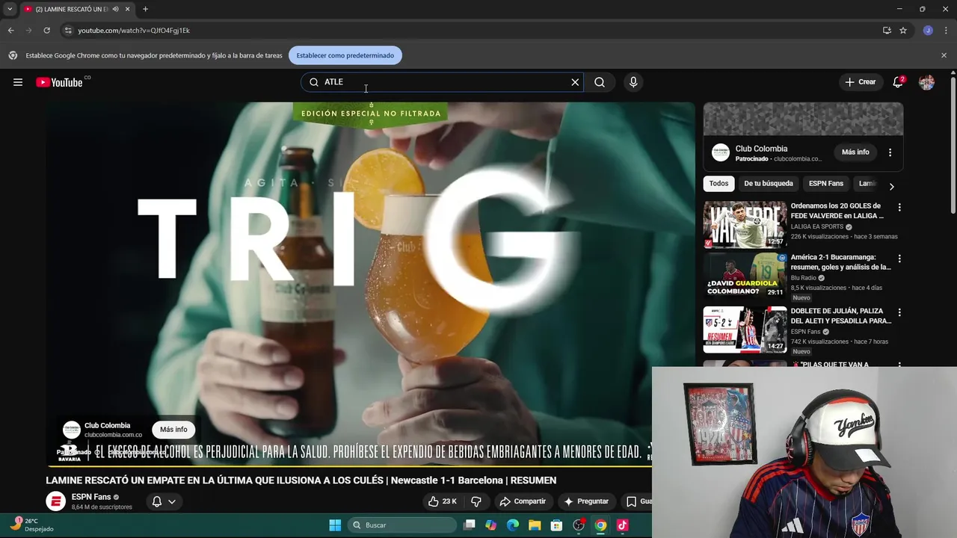Image resolution: width=957 pixels, height=538 pixels.
Task: Open Chrome tab search dropdown arrow
Action: [x=10, y=9]
